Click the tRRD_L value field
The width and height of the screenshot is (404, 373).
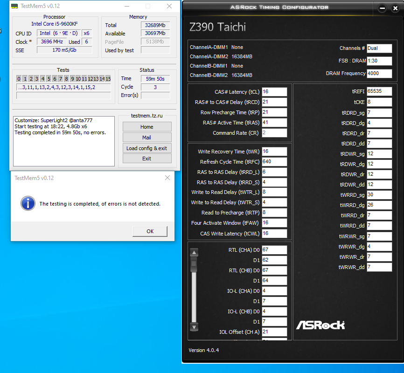[x=274, y=172]
